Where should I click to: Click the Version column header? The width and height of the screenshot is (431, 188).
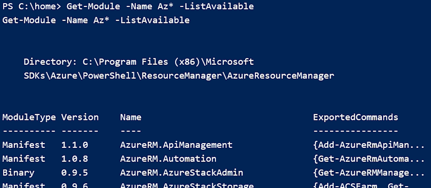tap(80, 118)
